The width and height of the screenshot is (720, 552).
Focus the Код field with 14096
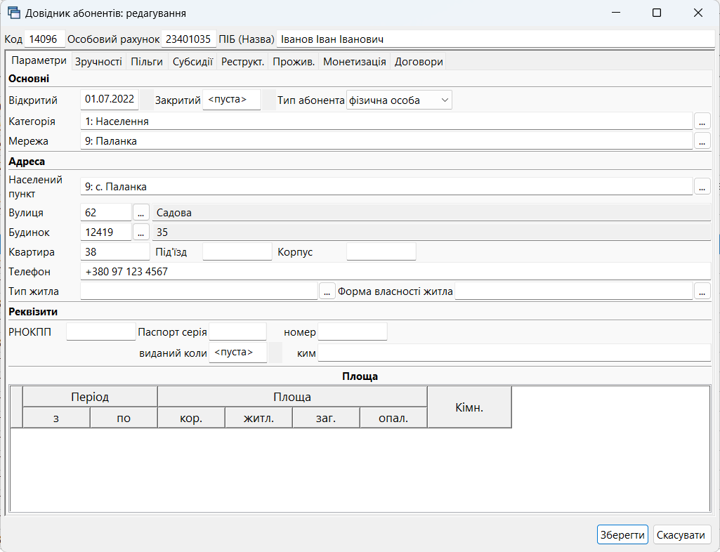point(44,39)
